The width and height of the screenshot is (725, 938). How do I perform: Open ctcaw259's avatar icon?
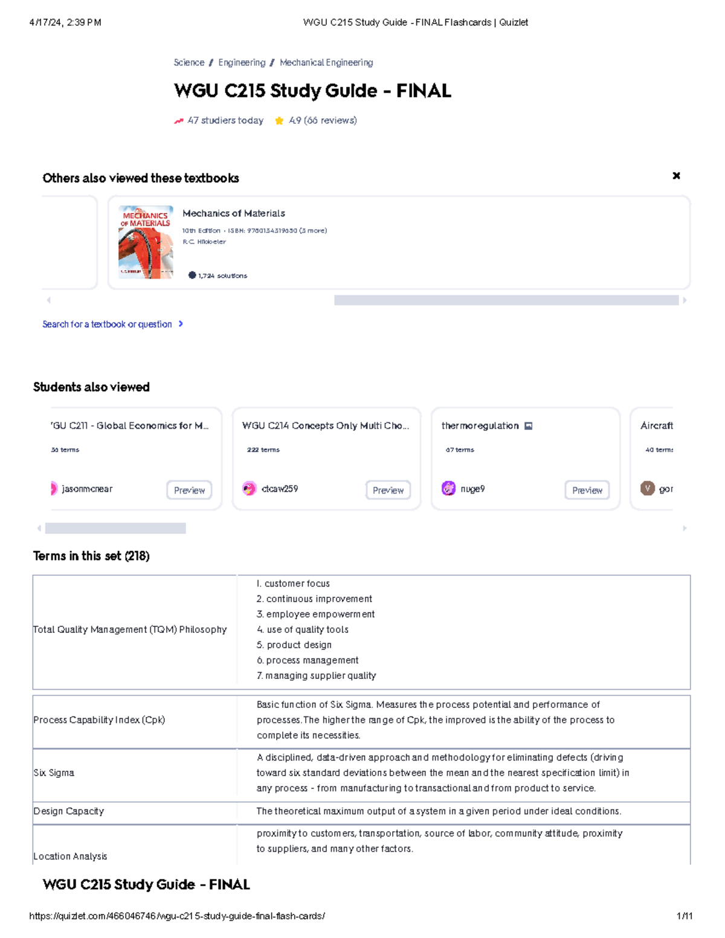point(250,488)
